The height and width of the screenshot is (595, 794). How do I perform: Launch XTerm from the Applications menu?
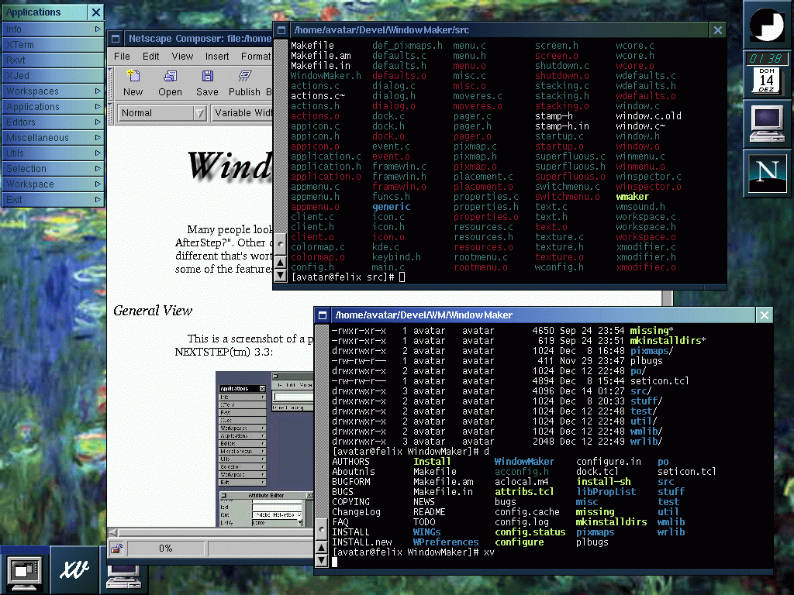click(54, 44)
